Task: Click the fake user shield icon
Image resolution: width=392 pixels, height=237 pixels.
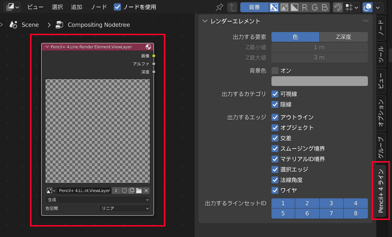Action: pyautogui.click(x=124, y=190)
